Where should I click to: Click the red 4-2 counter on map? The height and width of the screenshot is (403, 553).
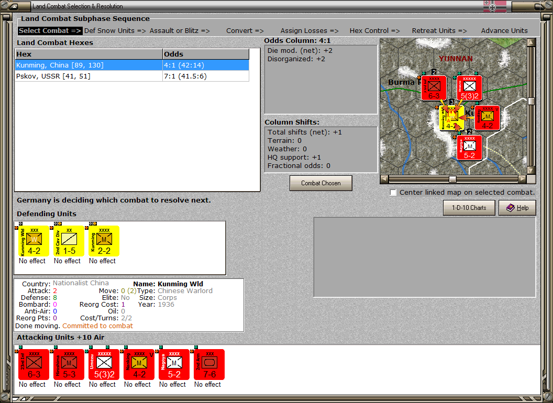coord(487,118)
